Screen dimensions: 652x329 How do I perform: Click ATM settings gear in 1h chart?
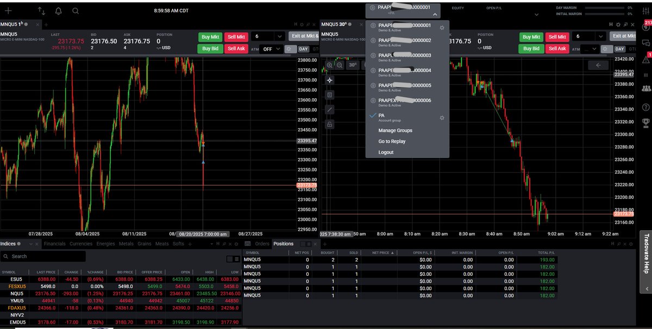point(290,49)
